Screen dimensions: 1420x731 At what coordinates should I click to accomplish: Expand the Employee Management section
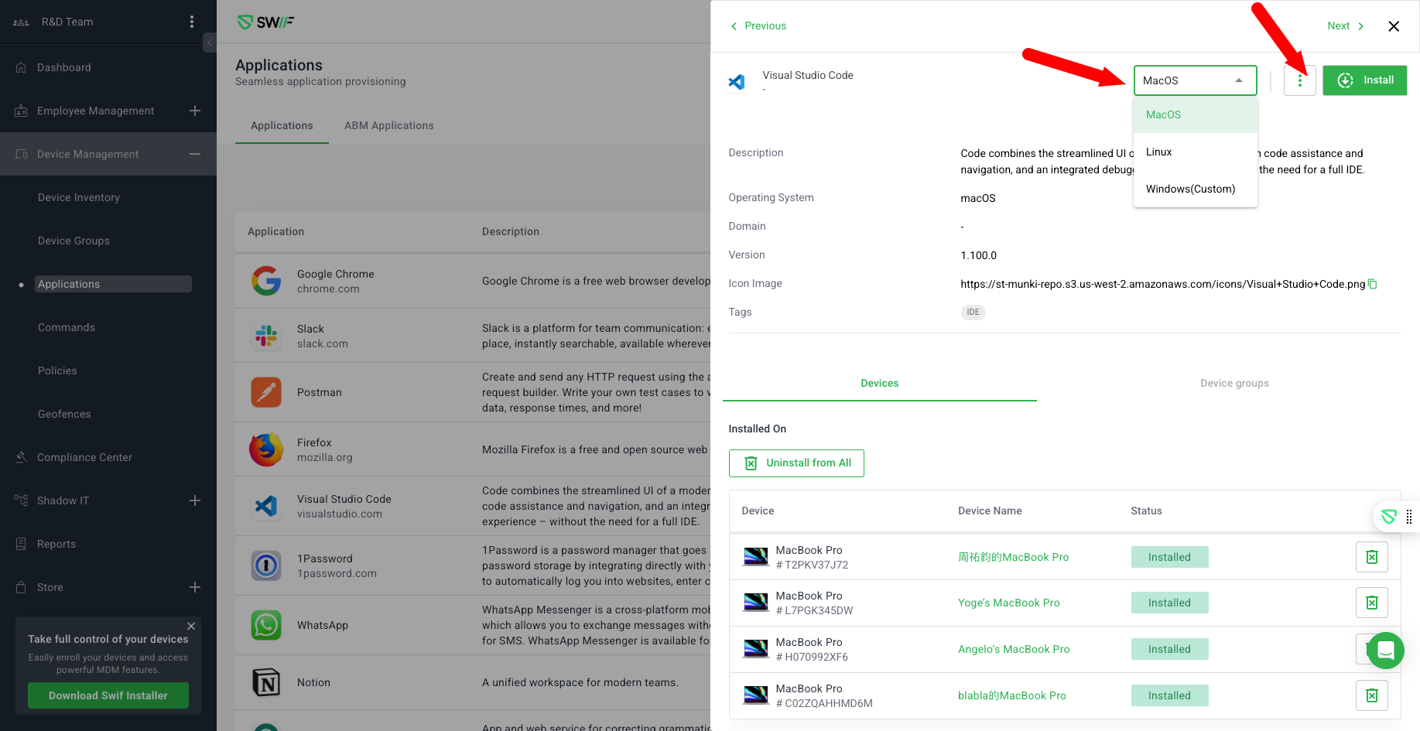tap(195, 111)
